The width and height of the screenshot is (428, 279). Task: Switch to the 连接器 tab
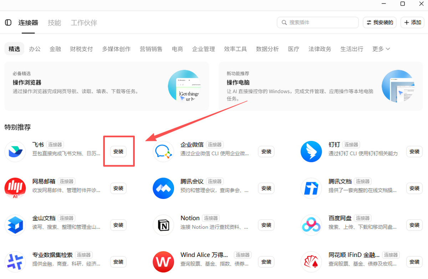click(x=28, y=23)
